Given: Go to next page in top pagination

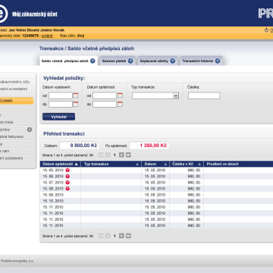Looking at the screenshot, I should click(x=121, y=155).
